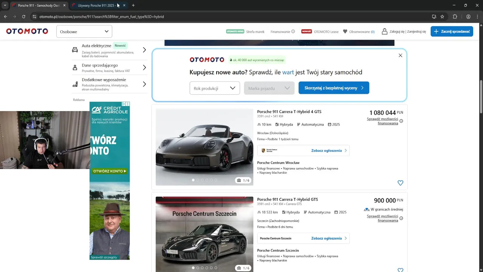Click the Finansowanie info icon
The height and width of the screenshot is (272, 483).
point(293,32)
